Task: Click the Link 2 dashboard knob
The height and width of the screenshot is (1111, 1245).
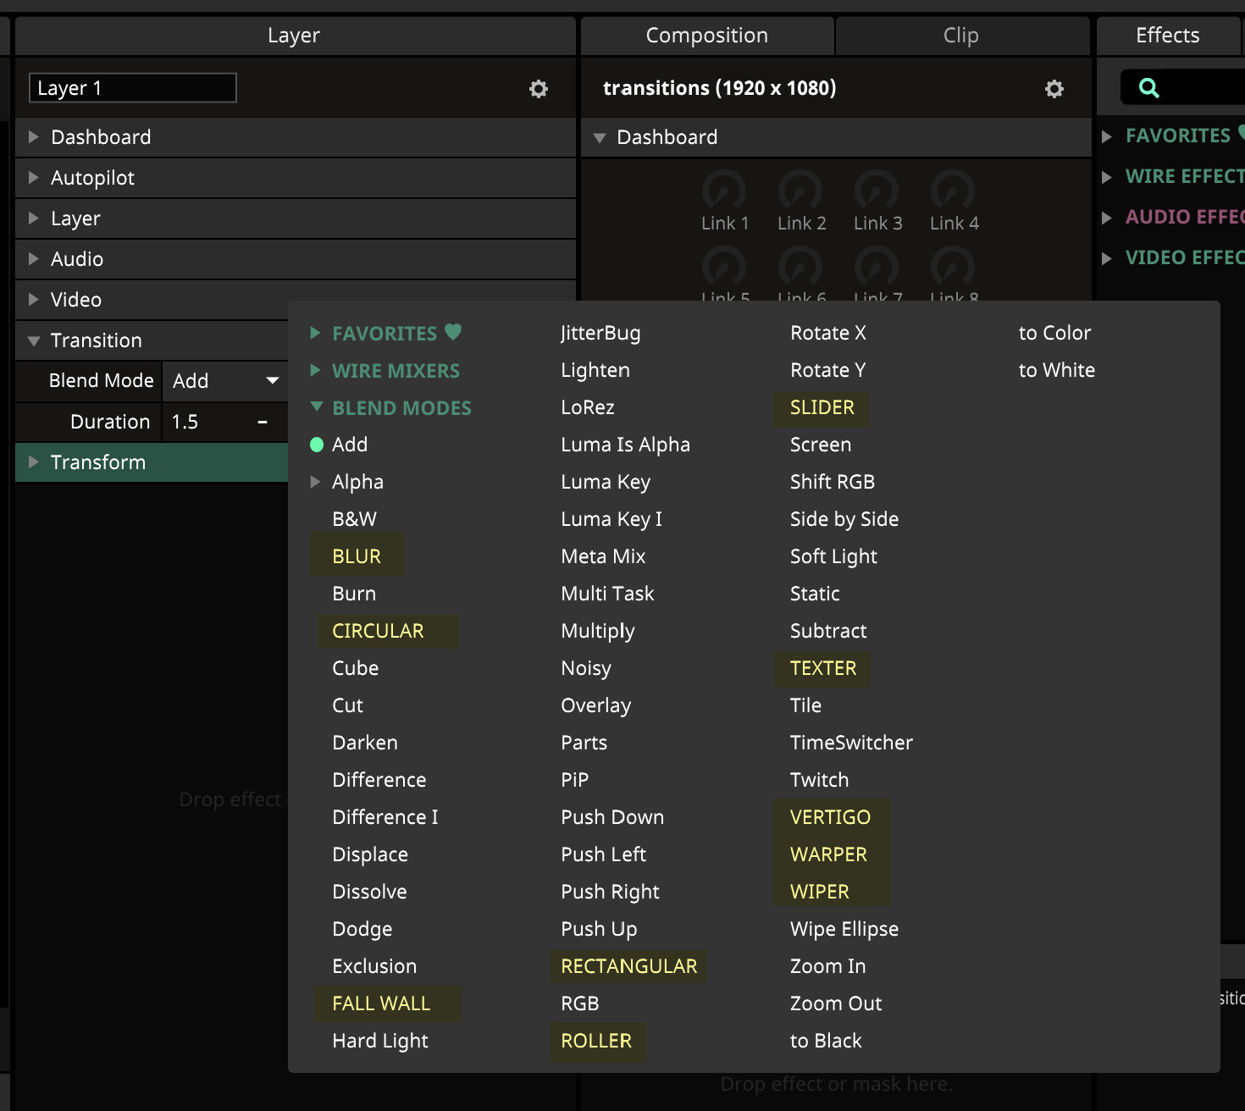Action: pyautogui.click(x=800, y=191)
